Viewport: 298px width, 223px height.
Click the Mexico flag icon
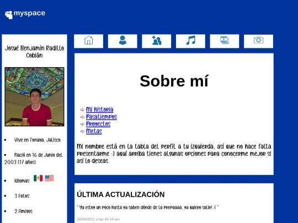click(38, 178)
